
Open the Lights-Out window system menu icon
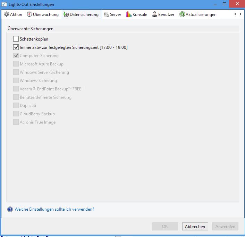4,5
